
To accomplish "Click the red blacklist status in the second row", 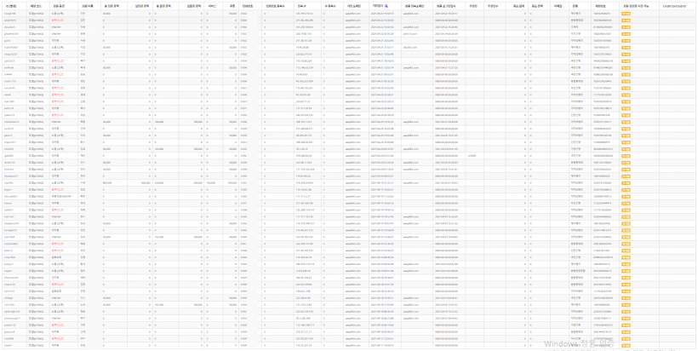I will point(57,20).
